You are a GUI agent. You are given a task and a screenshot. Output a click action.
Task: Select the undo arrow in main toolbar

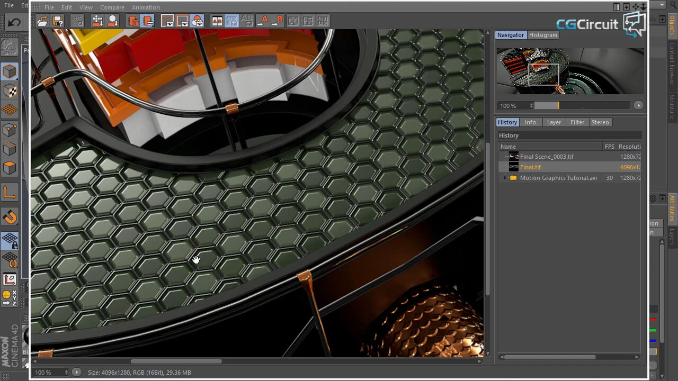(x=14, y=22)
